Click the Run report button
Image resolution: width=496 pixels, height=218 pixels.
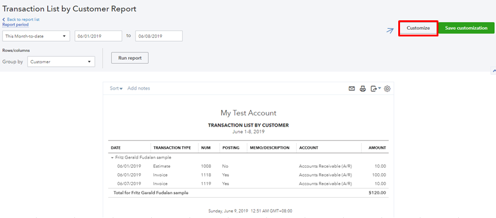tap(130, 58)
